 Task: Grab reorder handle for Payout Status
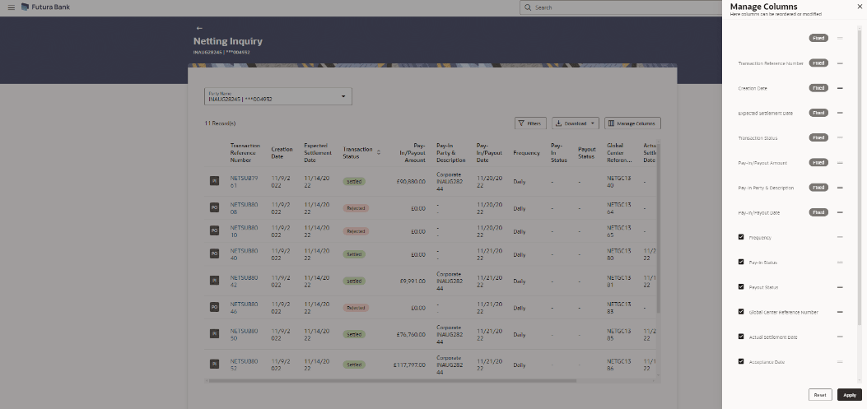click(840, 287)
